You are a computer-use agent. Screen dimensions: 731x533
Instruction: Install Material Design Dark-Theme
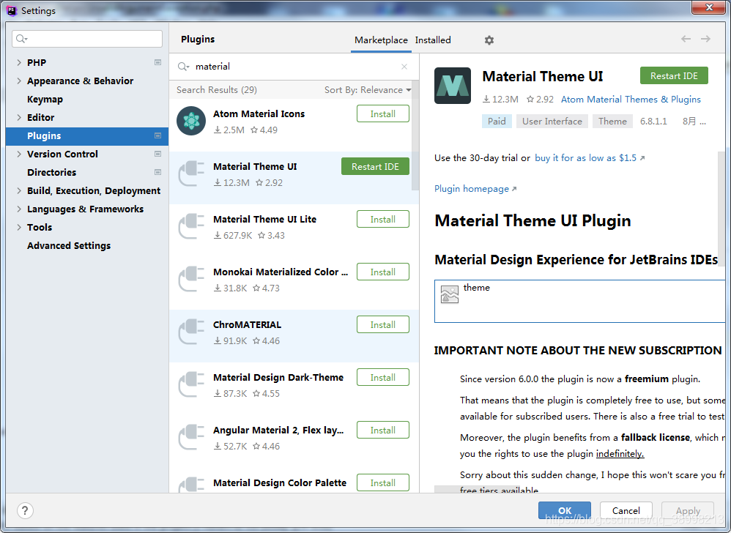tap(383, 377)
